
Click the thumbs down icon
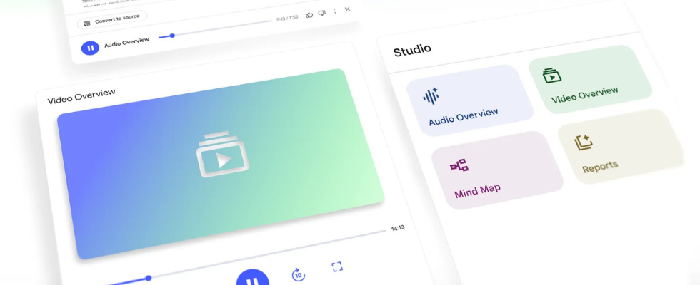[321, 13]
